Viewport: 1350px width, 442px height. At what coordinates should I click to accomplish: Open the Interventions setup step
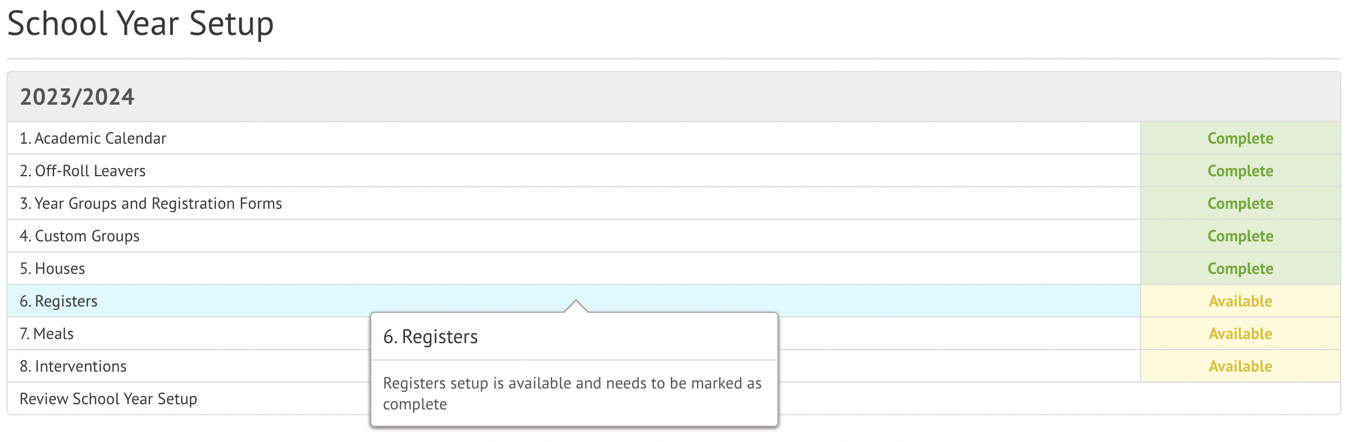pyautogui.click(x=73, y=366)
